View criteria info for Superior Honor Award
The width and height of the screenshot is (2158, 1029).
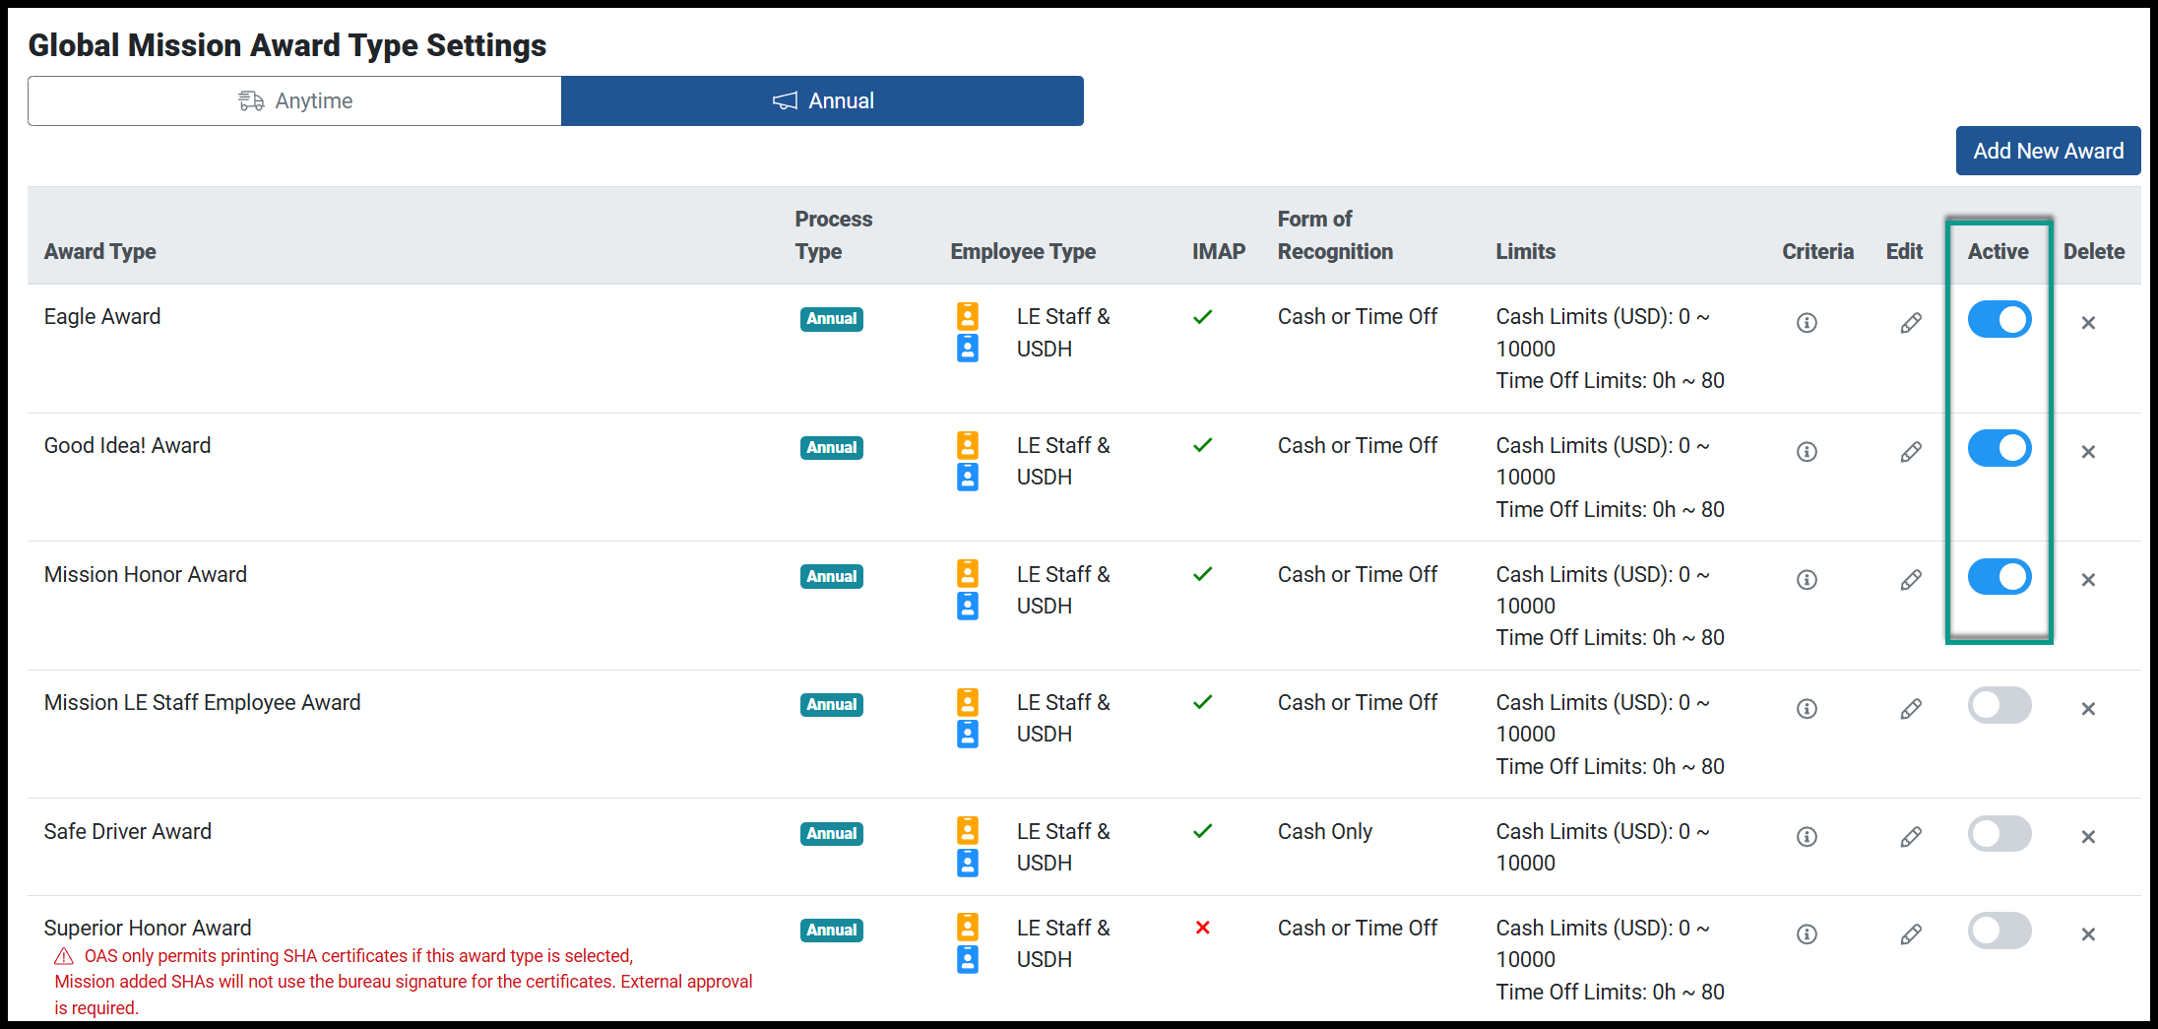pyautogui.click(x=1807, y=934)
